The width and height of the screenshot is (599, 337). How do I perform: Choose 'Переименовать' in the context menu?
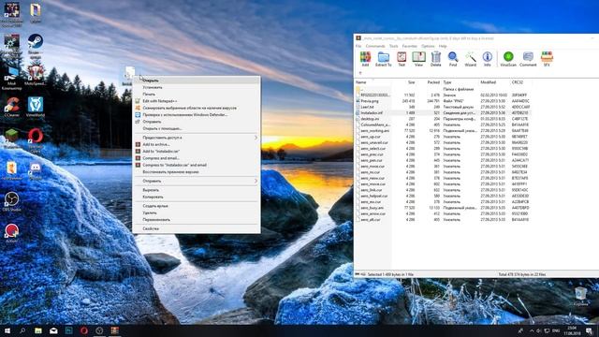point(197,220)
